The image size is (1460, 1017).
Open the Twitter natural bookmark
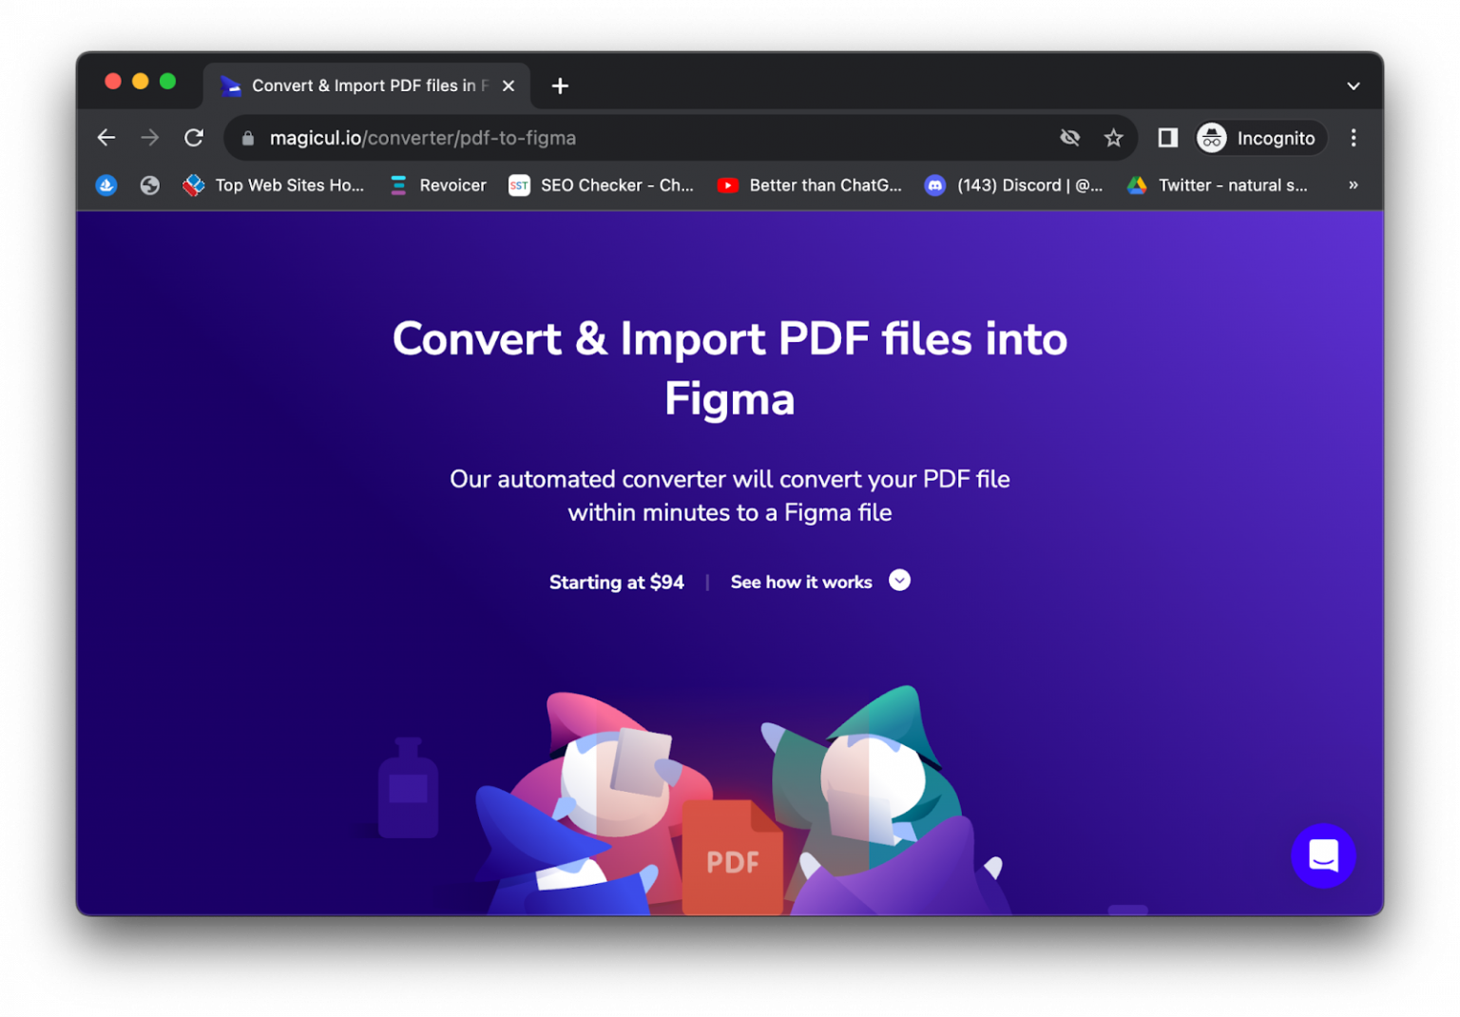pos(1220,184)
